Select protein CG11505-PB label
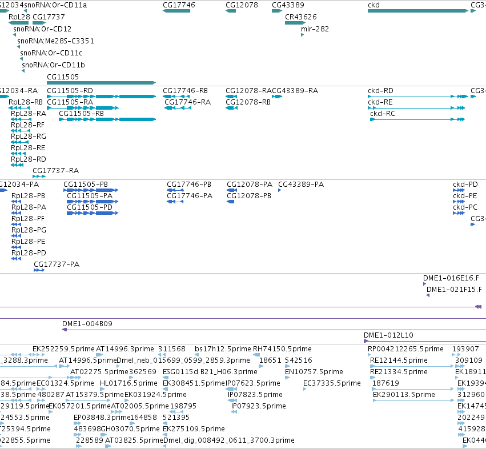This screenshot has width=486, height=449. click(86, 185)
